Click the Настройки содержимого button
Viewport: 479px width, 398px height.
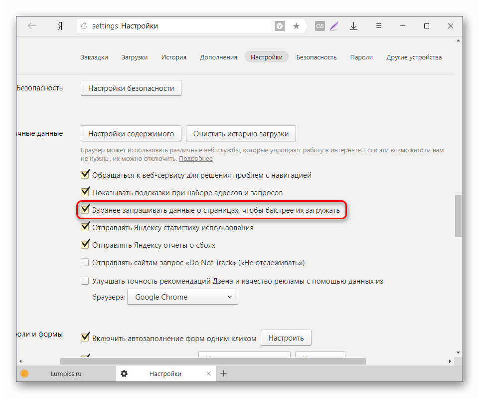click(131, 133)
